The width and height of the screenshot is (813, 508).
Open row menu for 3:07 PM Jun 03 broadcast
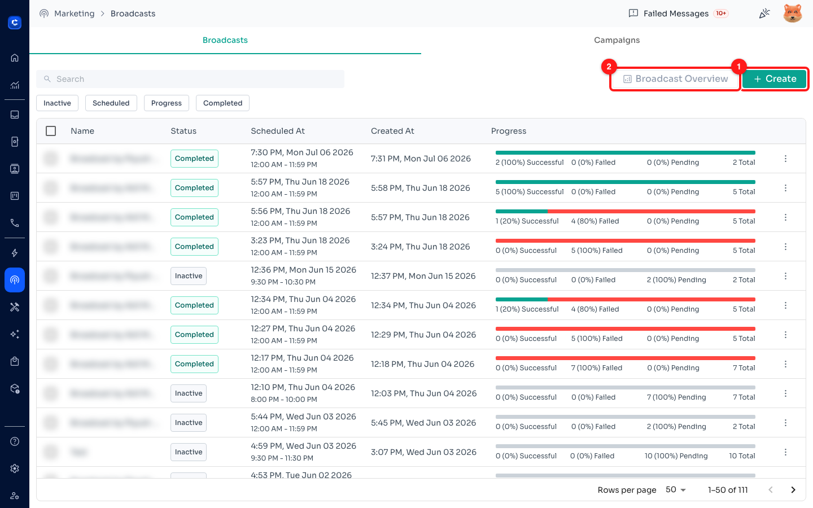click(785, 452)
